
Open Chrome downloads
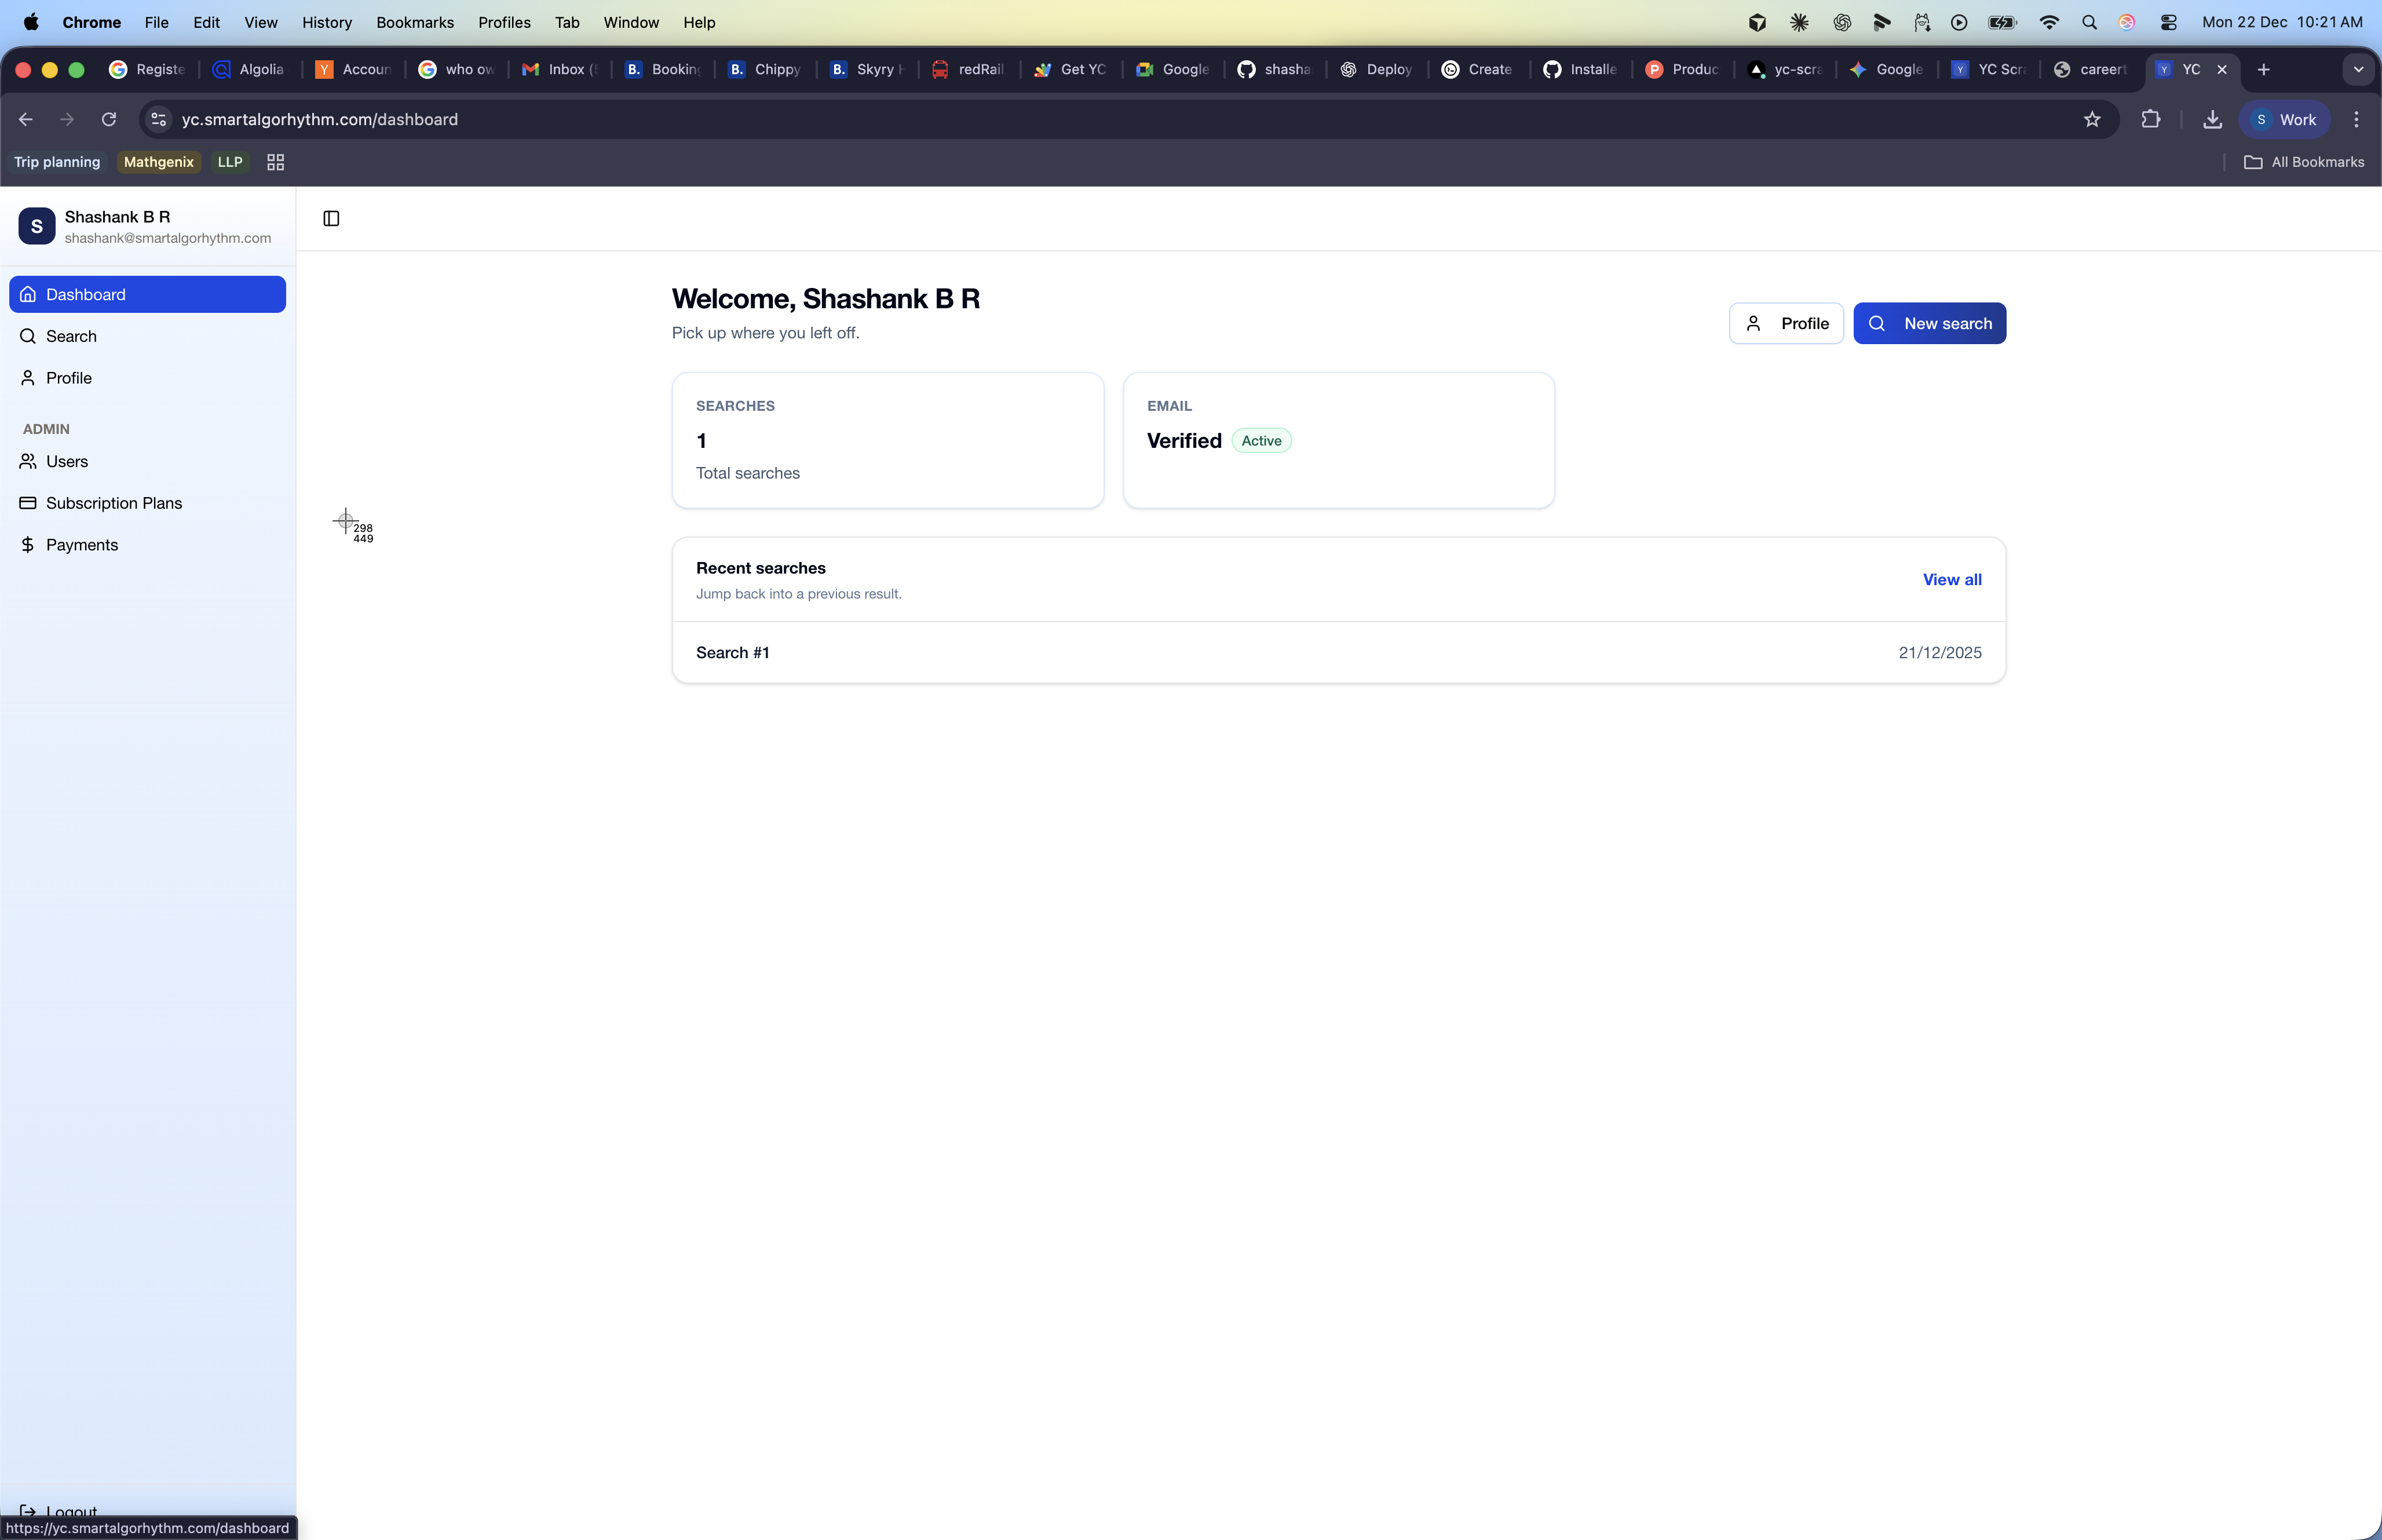2213,119
